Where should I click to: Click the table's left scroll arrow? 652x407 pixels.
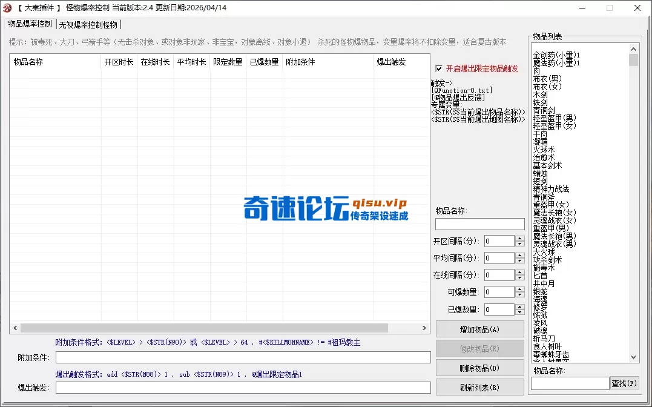pyautogui.click(x=15, y=328)
